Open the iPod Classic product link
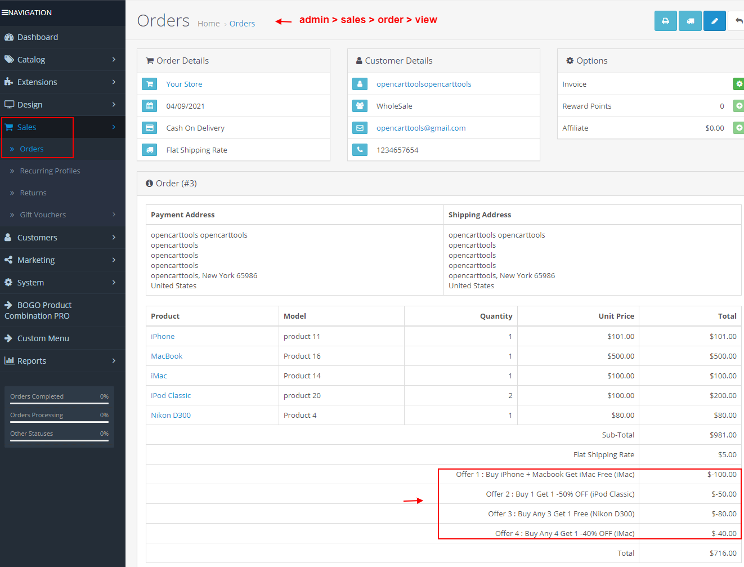 [171, 395]
